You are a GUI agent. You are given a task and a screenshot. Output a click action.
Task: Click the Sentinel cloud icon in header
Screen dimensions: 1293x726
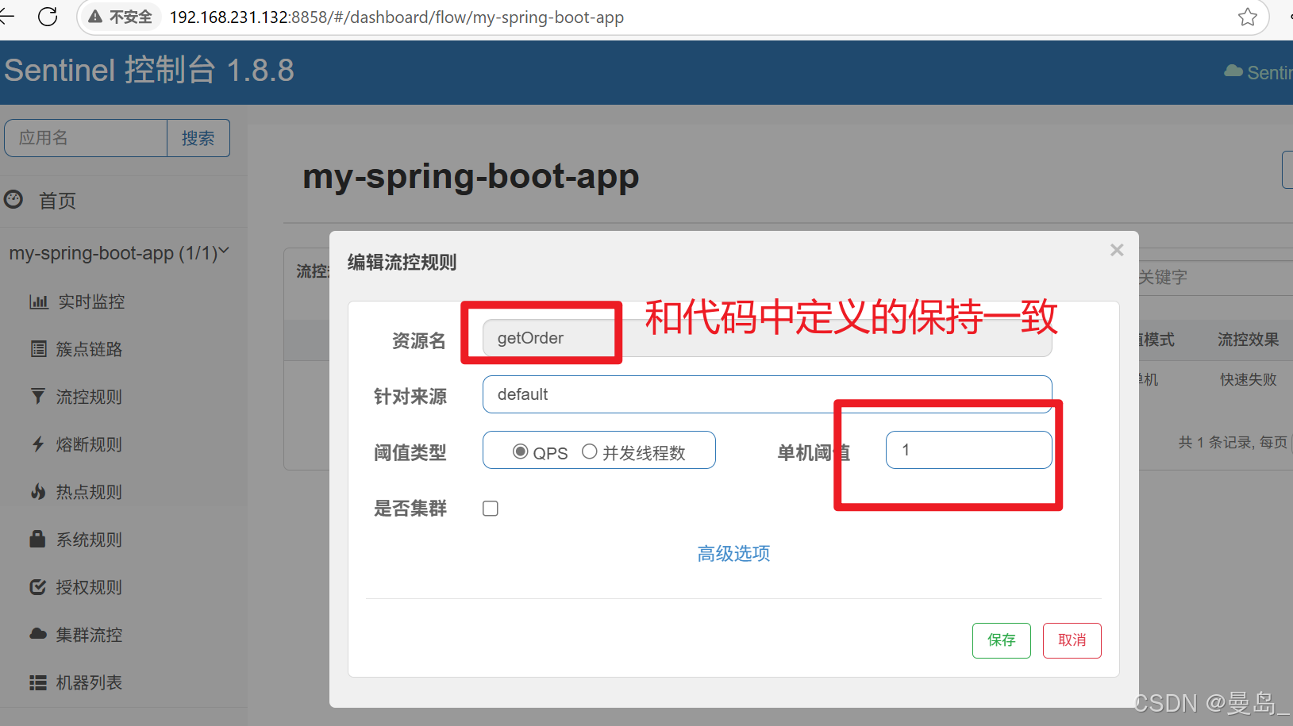(x=1233, y=71)
